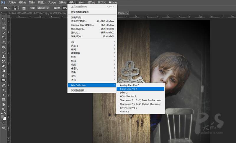Screen dimensions: 236x143
Task: Toggle Quick Mask mode
Action: [3, 123]
